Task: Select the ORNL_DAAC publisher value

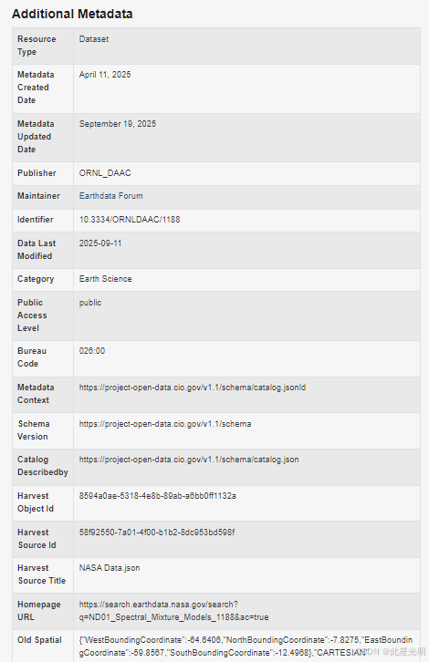Action: (105, 173)
